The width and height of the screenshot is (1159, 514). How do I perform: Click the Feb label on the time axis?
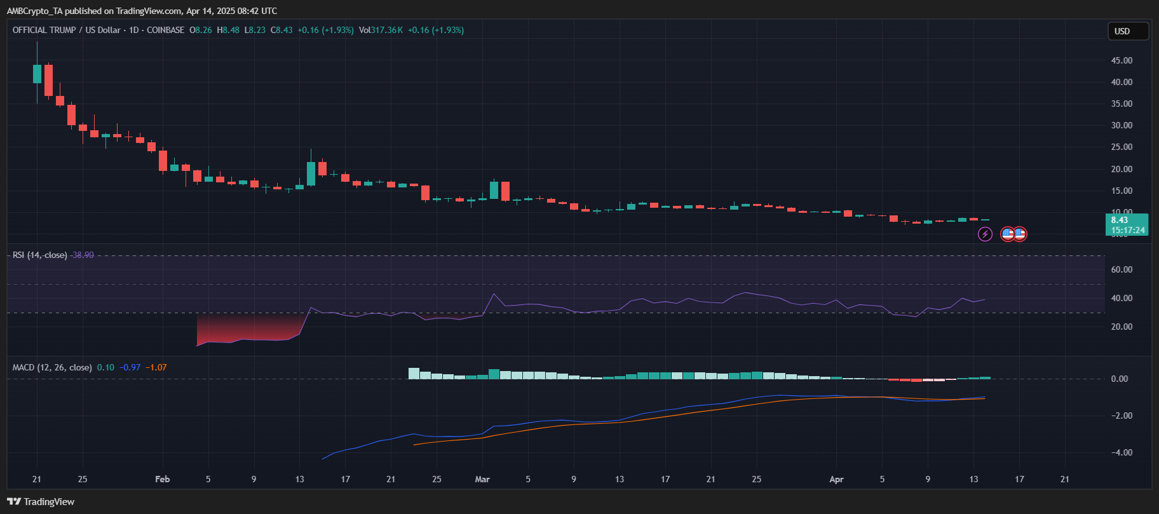point(163,479)
